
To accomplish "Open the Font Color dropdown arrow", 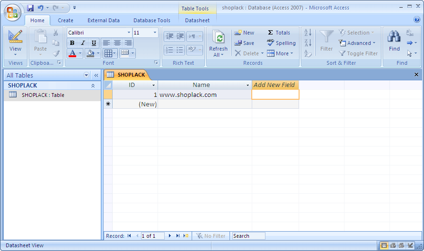I will pos(80,53).
